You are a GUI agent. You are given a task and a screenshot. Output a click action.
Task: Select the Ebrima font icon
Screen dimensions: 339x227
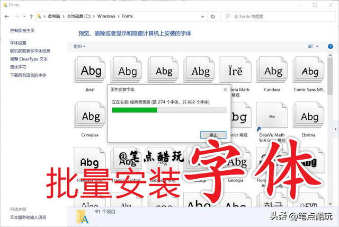[x=308, y=115]
